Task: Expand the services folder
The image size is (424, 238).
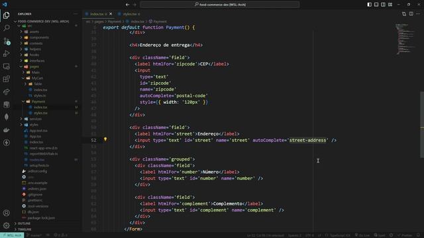Action: point(35,119)
